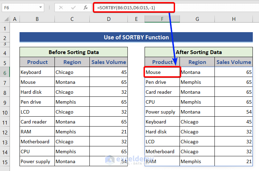
Task: Click cell B7 containing 'Mouse'
Action: pyautogui.click(x=37, y=82)
